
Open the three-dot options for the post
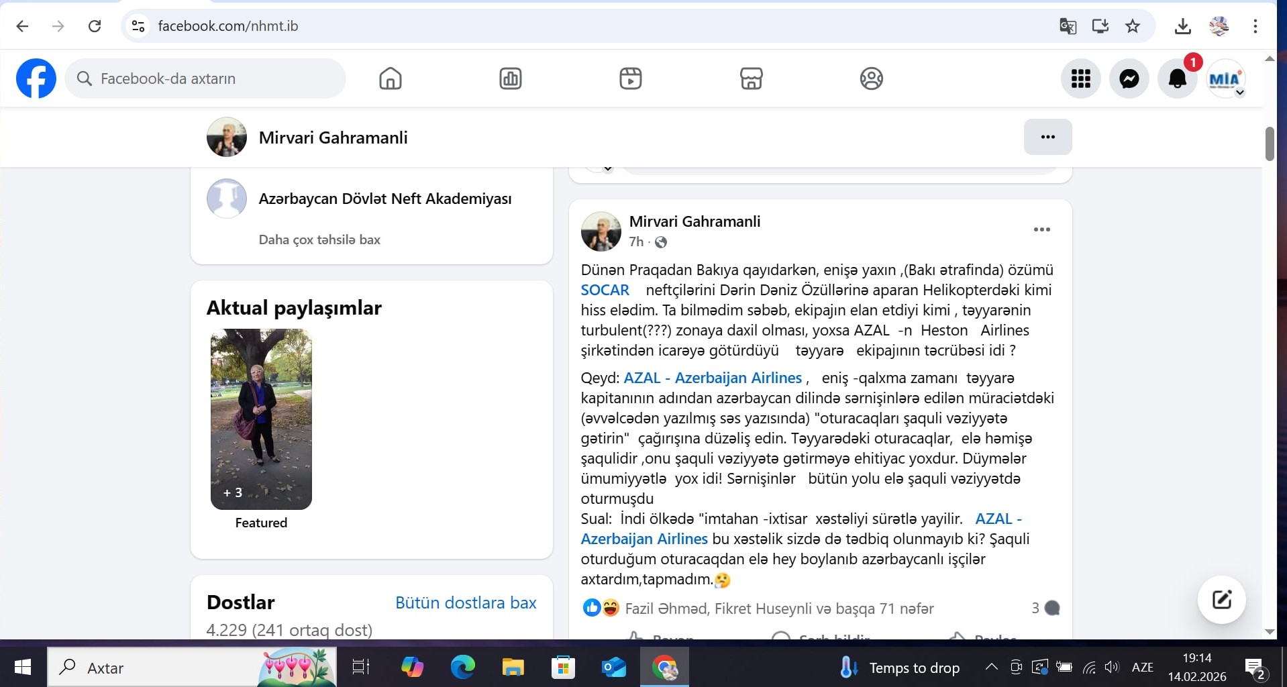[1041, 229]
